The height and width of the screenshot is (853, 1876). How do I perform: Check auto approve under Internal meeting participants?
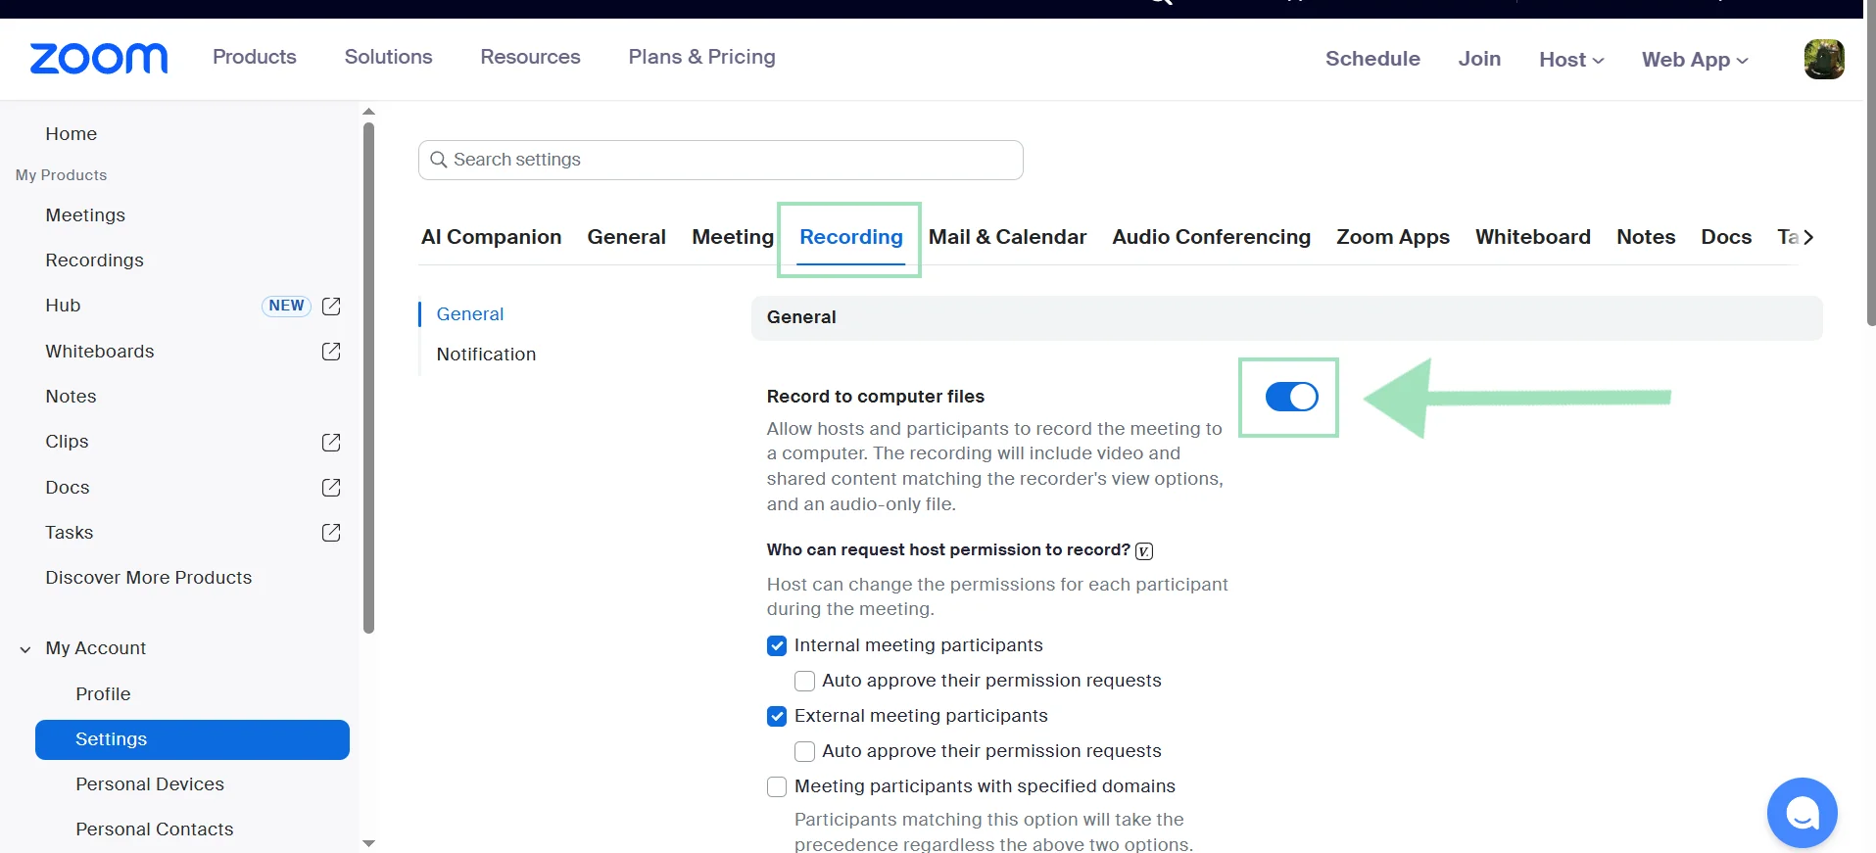[804, 682]
